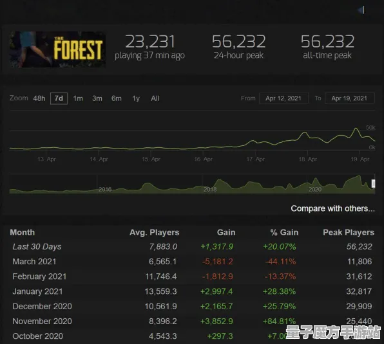
Task: Set chart zoom to 1y
Action: pyautogui.click(x=136, y=98)
